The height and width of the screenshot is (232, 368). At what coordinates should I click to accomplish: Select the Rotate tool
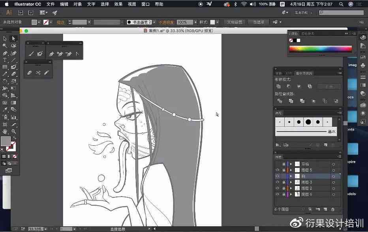pyautogui.click(x=5, y=81)
